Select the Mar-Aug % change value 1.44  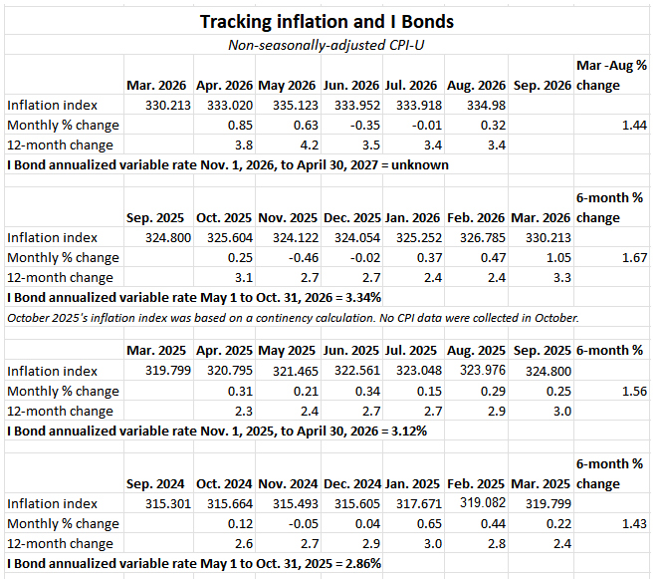634,125
